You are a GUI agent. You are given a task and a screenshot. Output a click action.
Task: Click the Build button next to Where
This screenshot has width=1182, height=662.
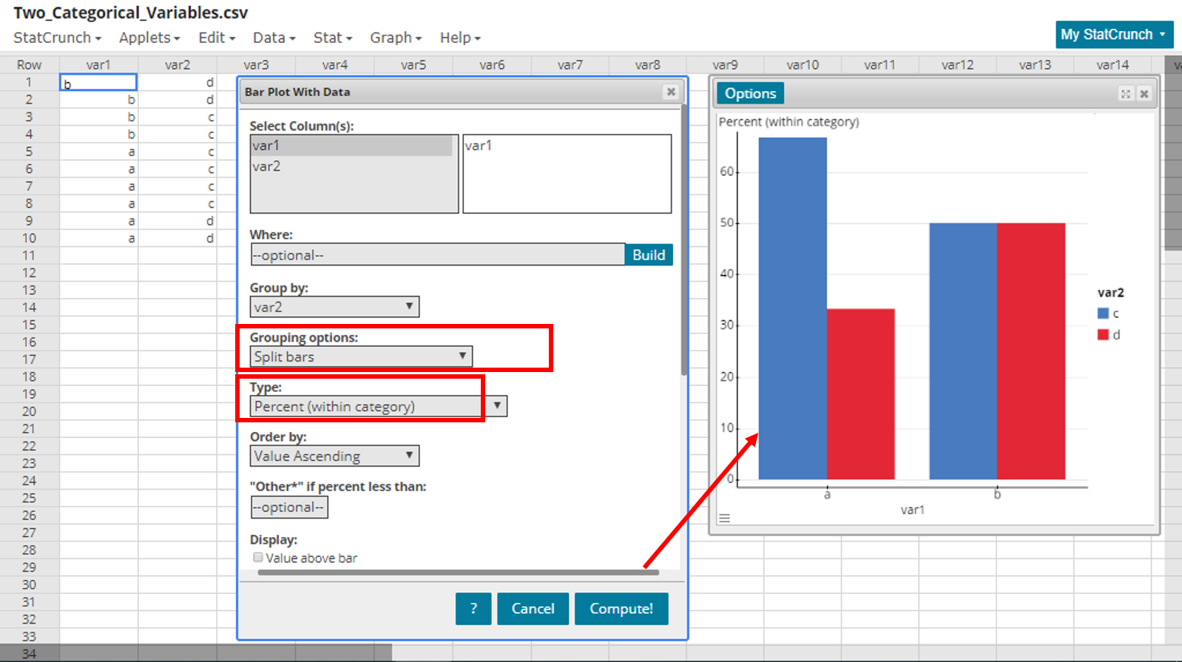pos(649,255)
